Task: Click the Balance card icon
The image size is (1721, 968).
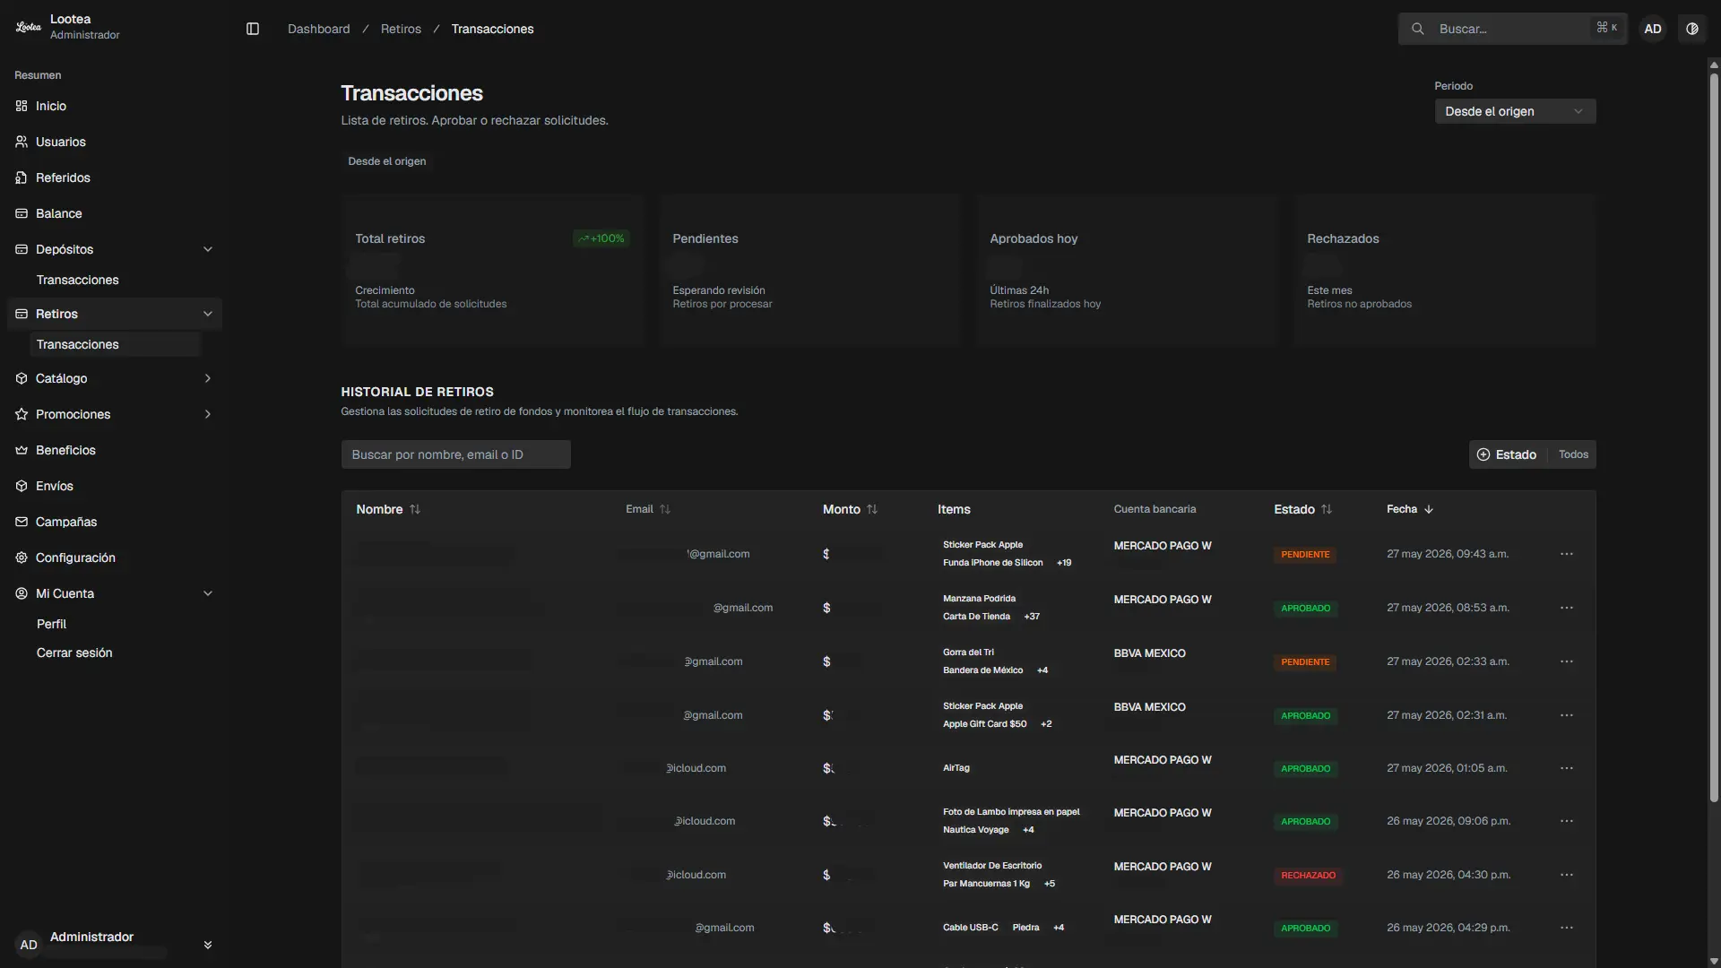Action: (22, 213)
